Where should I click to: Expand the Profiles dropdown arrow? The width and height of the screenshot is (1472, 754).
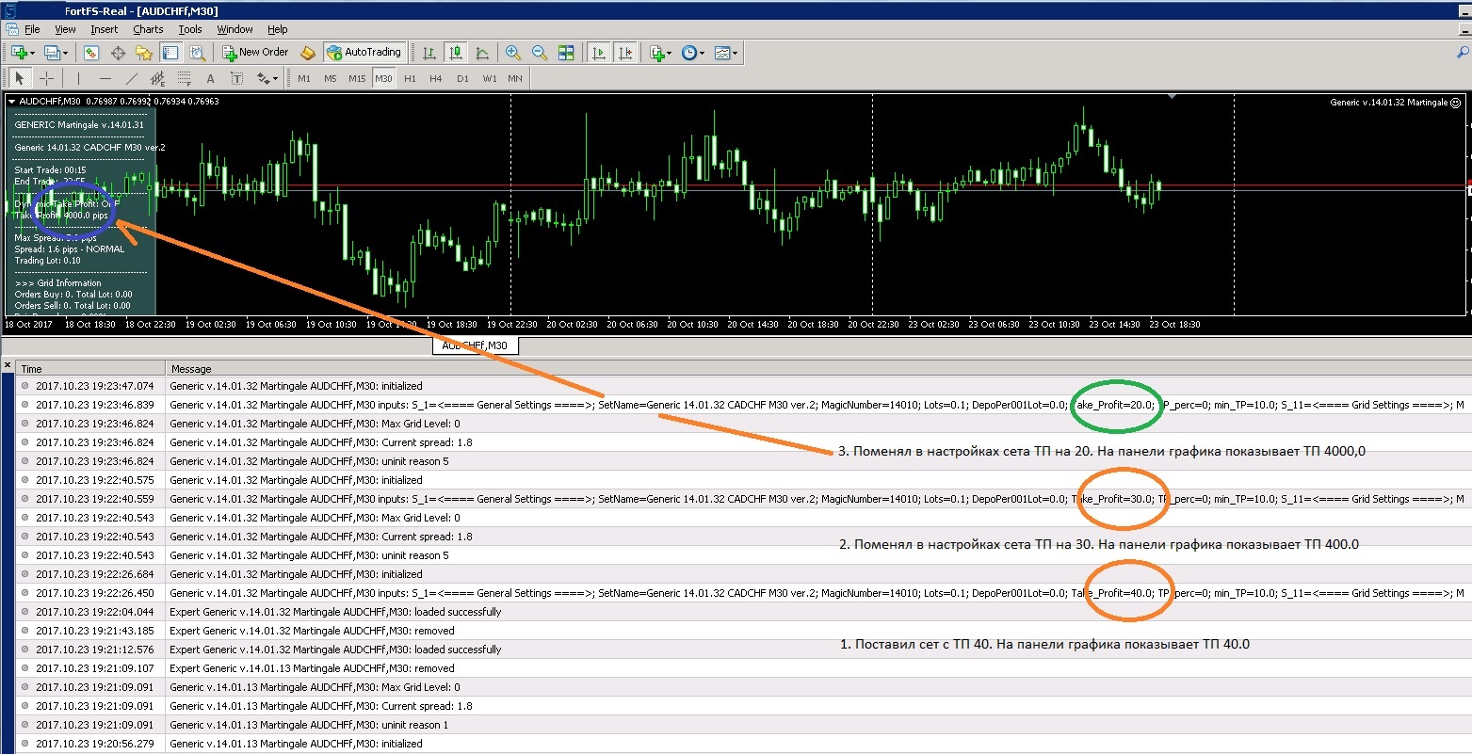tap(66, 53)
